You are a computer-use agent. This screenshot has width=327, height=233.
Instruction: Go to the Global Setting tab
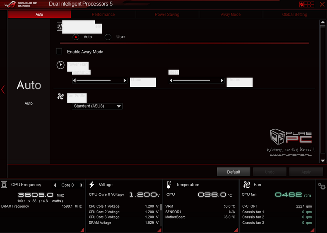294,14
